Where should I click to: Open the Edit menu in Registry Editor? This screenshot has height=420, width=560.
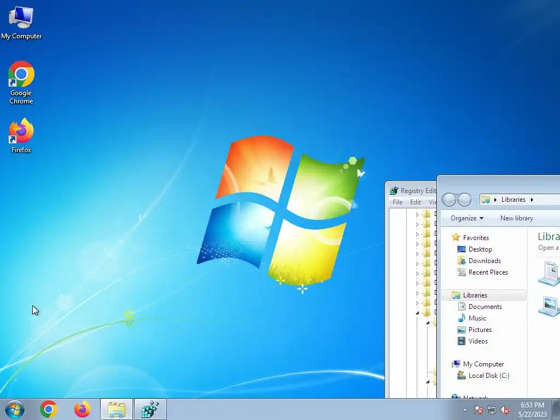[x=416, y=202]
